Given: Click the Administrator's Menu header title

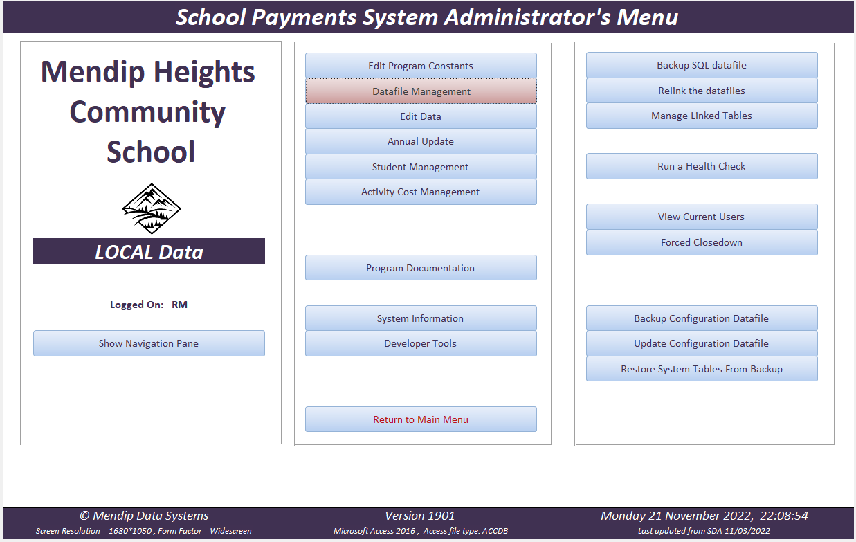Looking at the screenshot, I should [427, 17].
